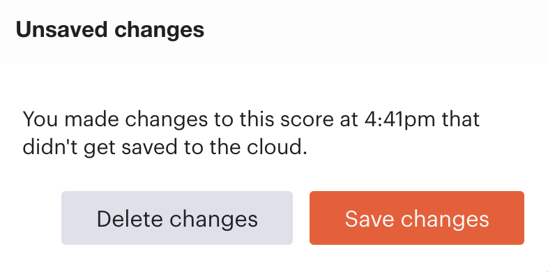The width and height of the screenshot is (548, 272).
Task: Choose the gray Delete changes option
Action: pos(177,218)
